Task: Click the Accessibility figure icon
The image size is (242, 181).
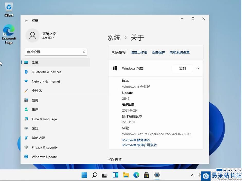Action: (26, 138)
